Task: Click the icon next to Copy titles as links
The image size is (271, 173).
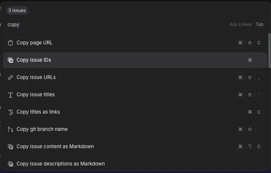Action: (x=11, y=112)
